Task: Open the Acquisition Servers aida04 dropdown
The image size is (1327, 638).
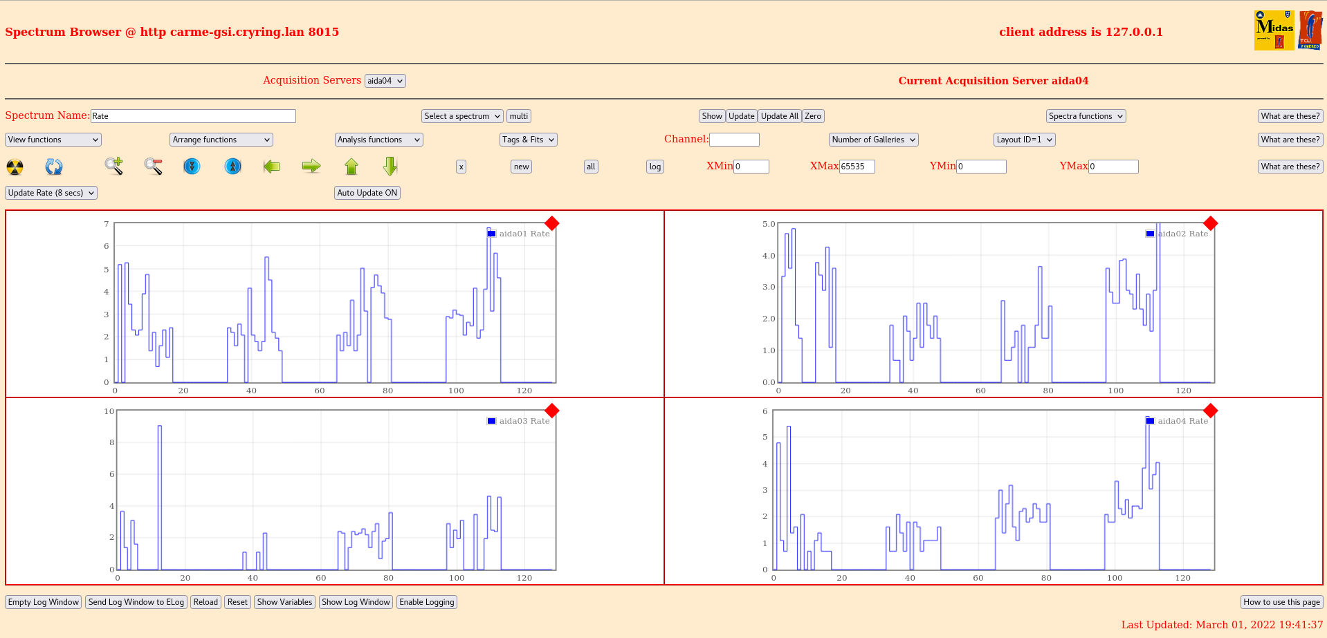Action: click(385, 81)
